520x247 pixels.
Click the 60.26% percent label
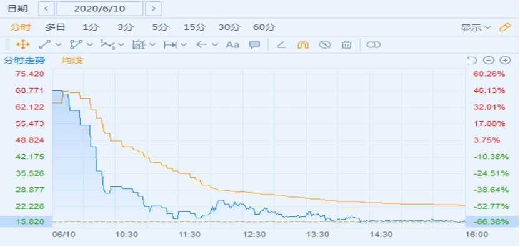pyautogui.click(x=489, y=74)
